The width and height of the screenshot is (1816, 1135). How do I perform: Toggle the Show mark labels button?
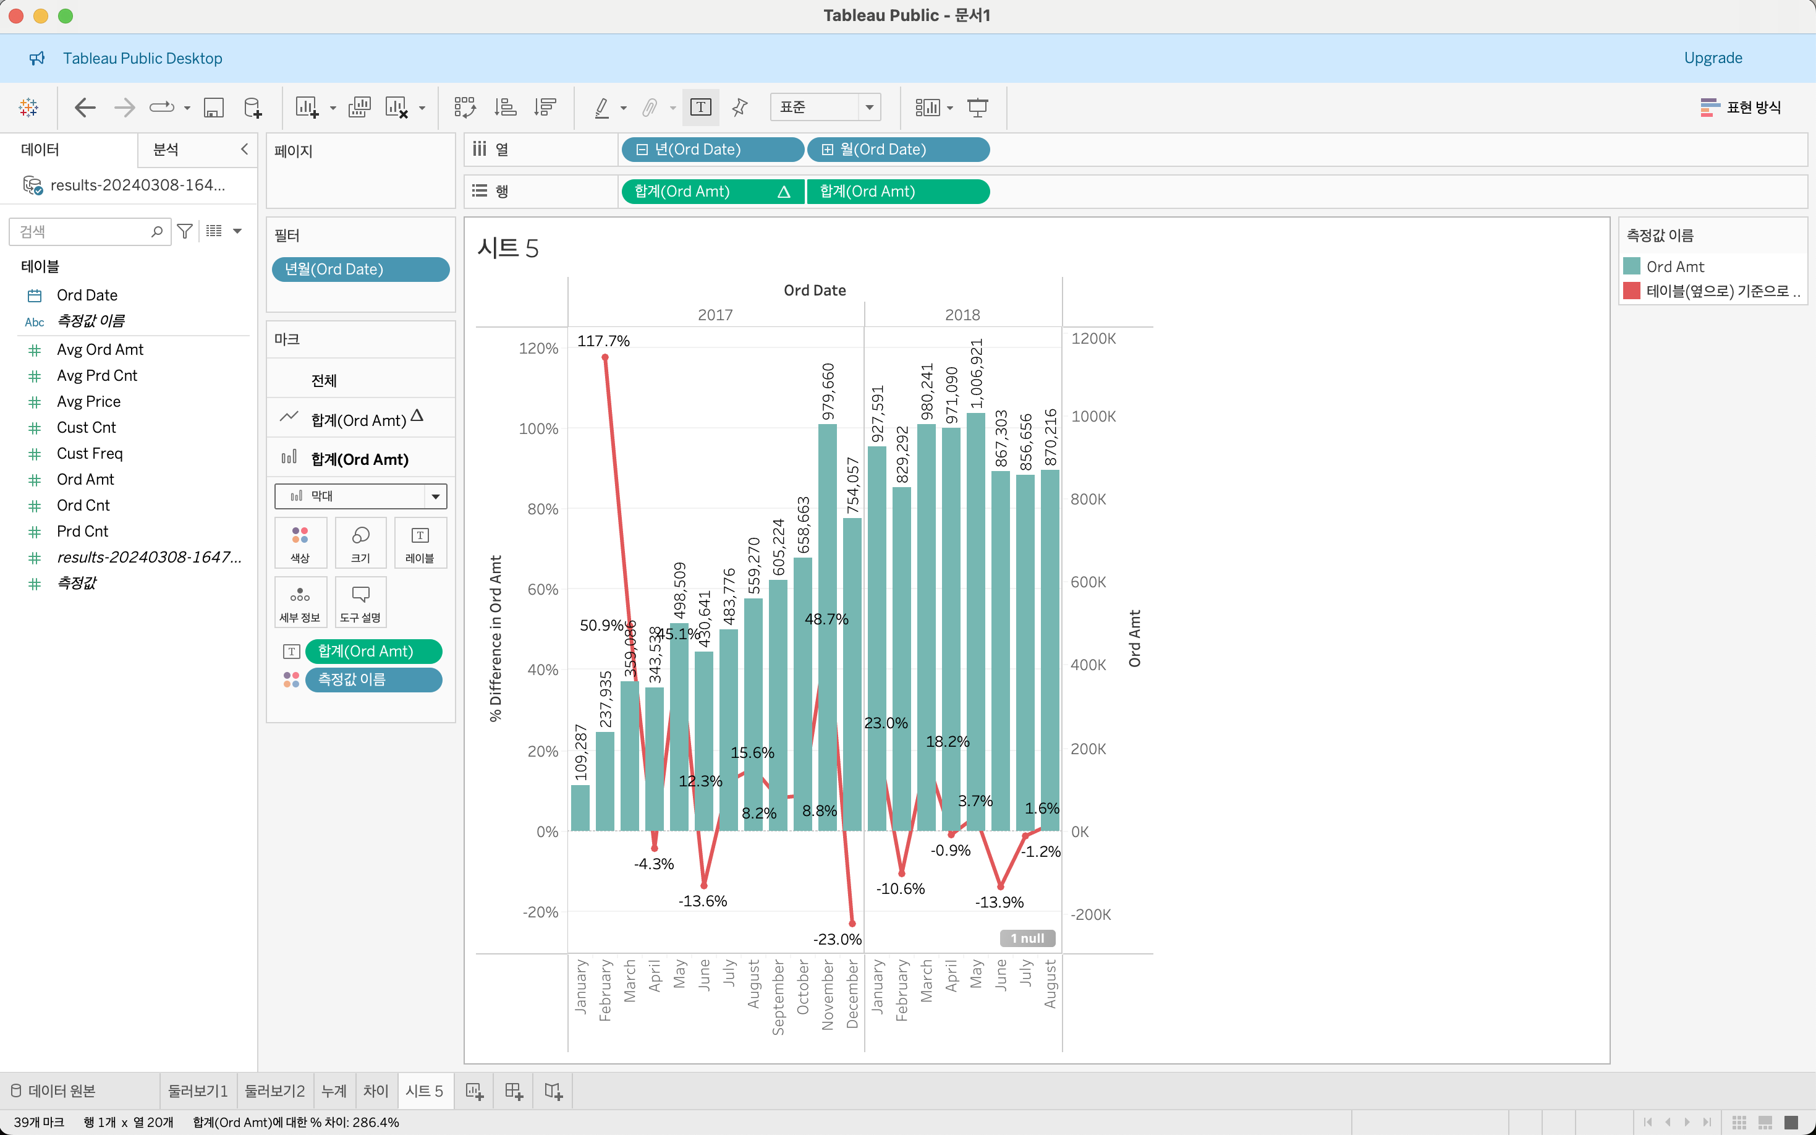click(700, 108)
